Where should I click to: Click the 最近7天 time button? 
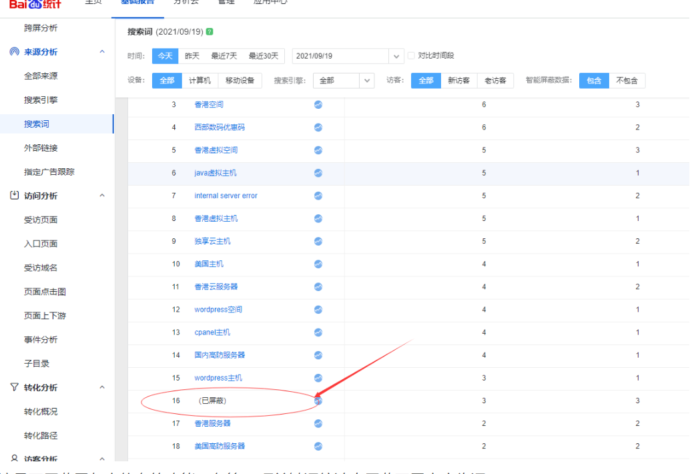[x=224, y=56]
